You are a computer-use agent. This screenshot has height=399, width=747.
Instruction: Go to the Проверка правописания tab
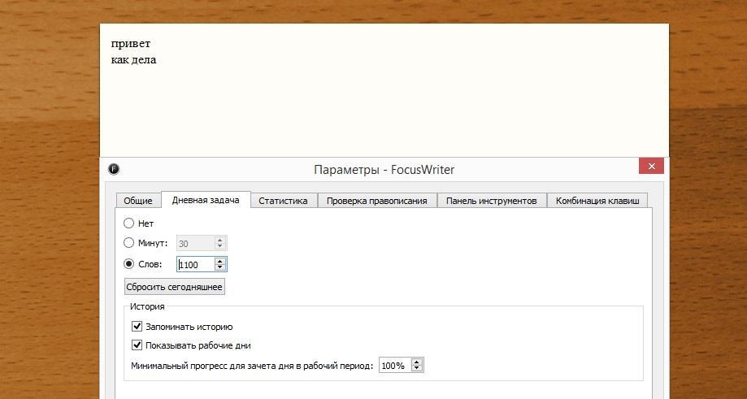(376, 201)
